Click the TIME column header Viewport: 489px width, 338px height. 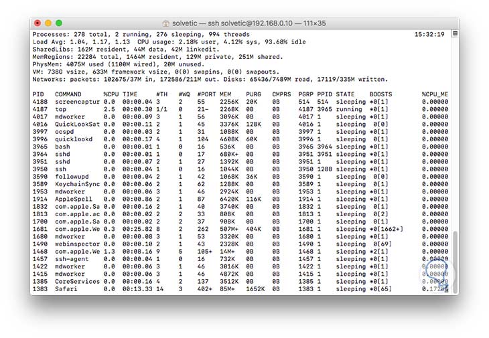click(x=130, y=94)
